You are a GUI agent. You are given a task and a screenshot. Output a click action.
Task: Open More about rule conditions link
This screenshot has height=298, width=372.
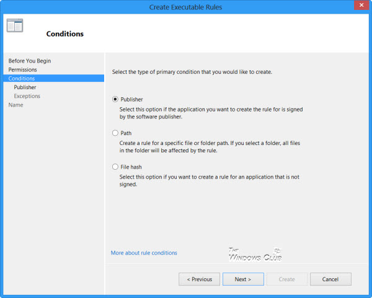point(144,253)
